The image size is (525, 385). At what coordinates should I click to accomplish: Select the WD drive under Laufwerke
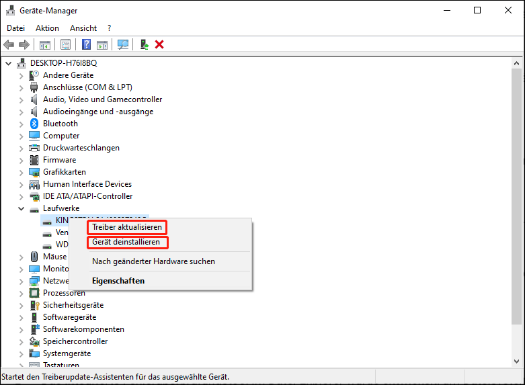62,245
